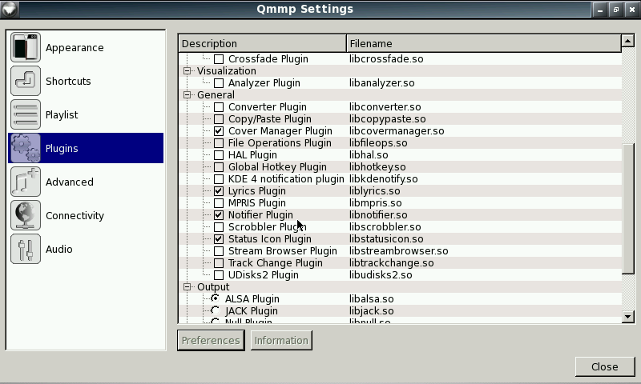Select the liblyrics.so filename cell

(x=374, y=191)
